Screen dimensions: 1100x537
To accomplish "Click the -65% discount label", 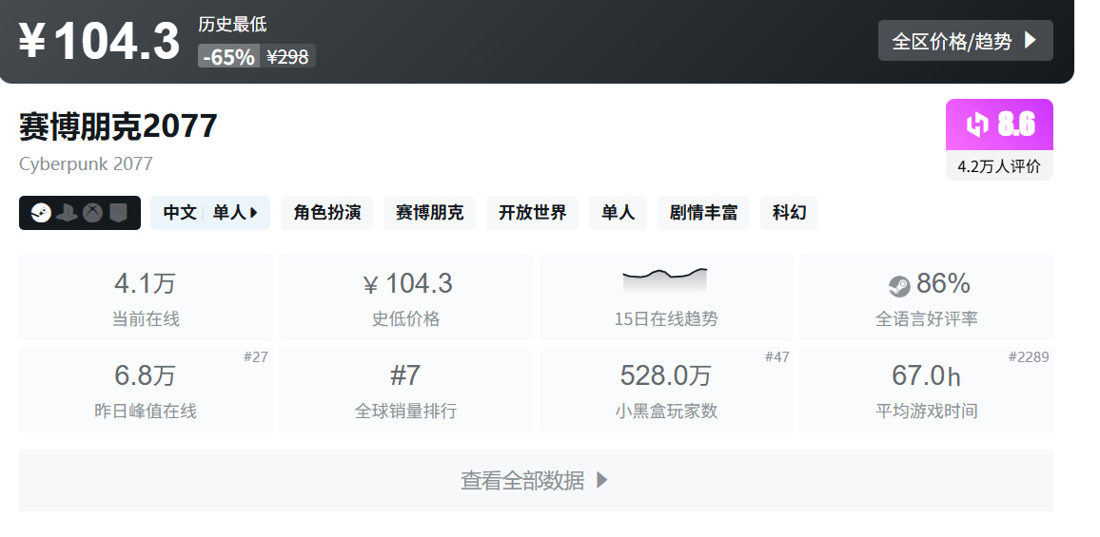I will pos(228,57).
